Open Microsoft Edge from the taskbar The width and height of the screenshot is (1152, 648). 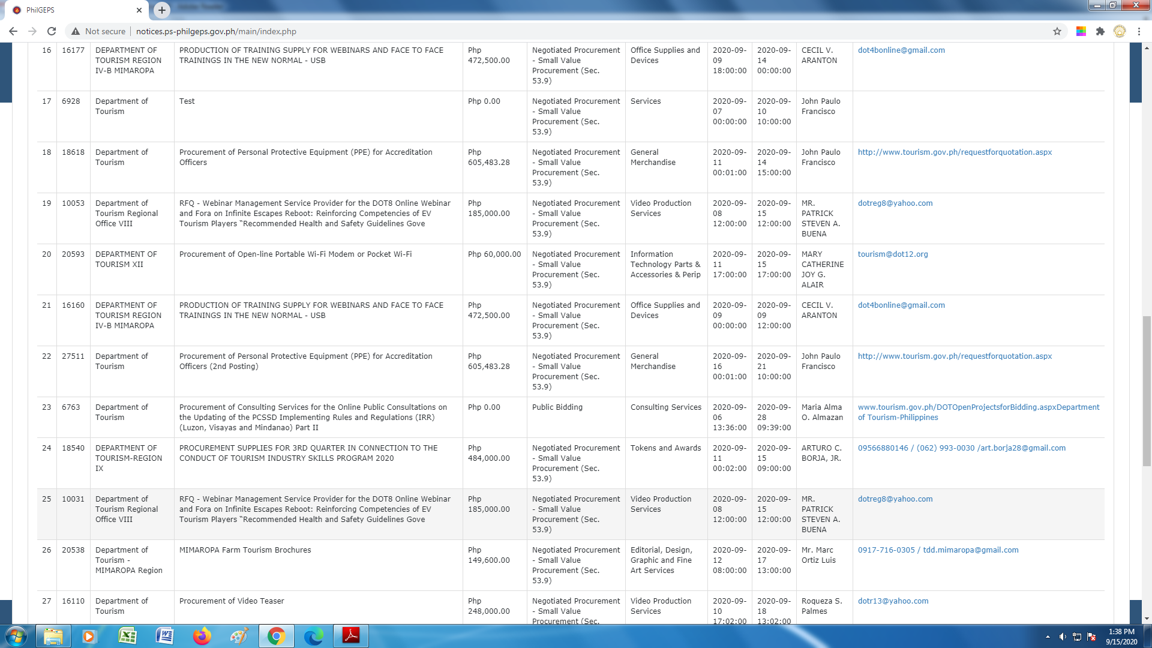(x=313, y=636)
